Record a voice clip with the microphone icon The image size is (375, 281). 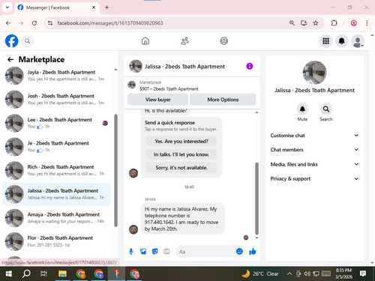(131, 252)
